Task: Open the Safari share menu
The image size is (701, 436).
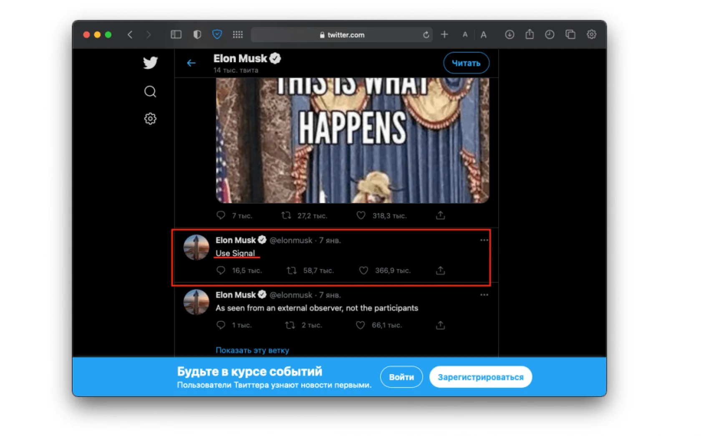Action: [x=530, y=34]
